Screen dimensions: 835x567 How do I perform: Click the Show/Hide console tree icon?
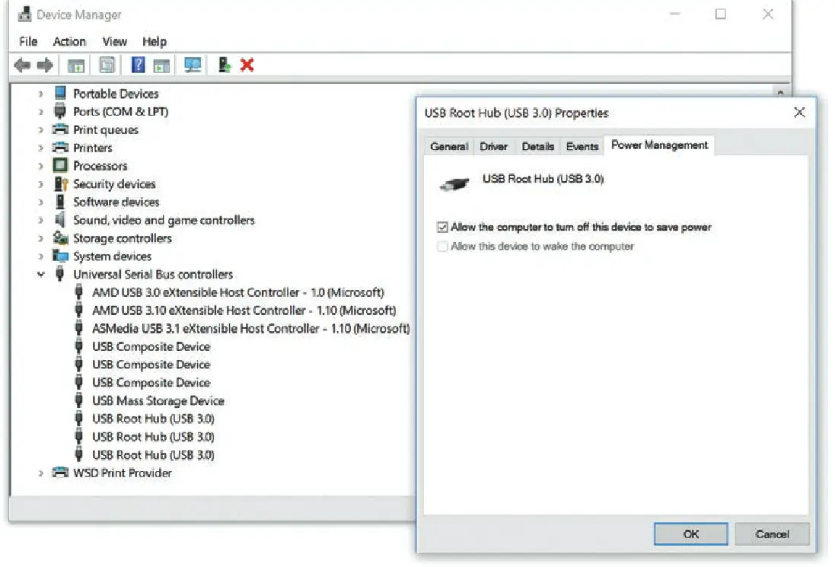(77, 65)
